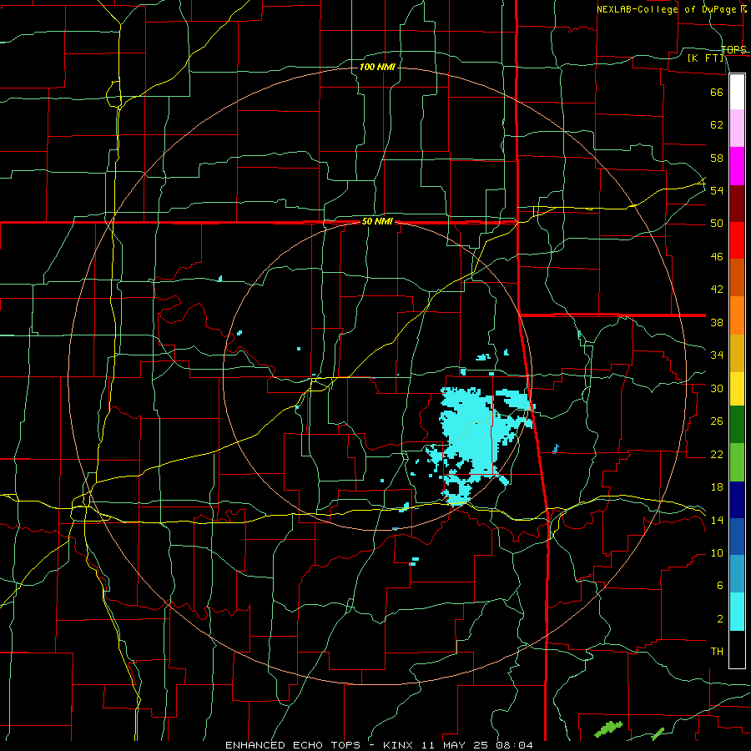
Task: Click the 'TH' legend label
Action: (717, 652)
